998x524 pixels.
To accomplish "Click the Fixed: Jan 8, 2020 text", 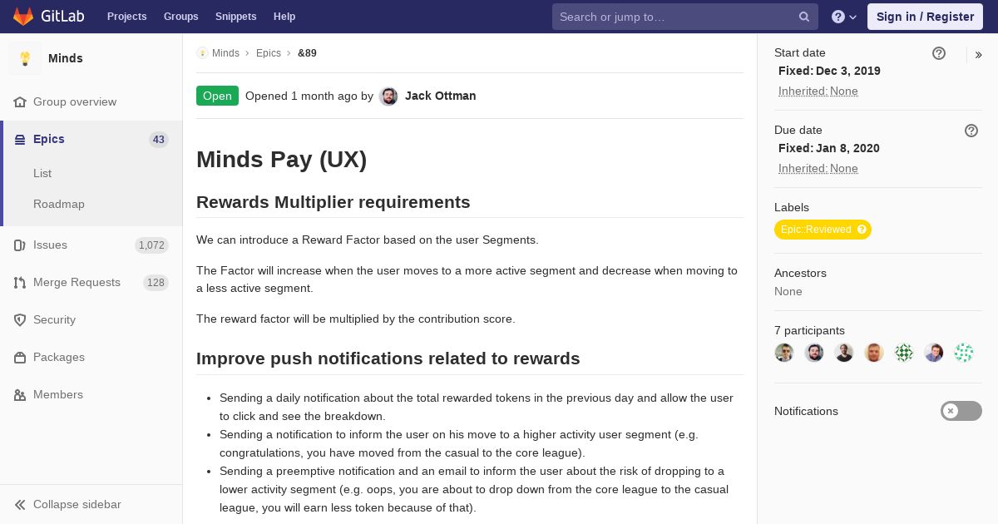I will click(829, 149).
